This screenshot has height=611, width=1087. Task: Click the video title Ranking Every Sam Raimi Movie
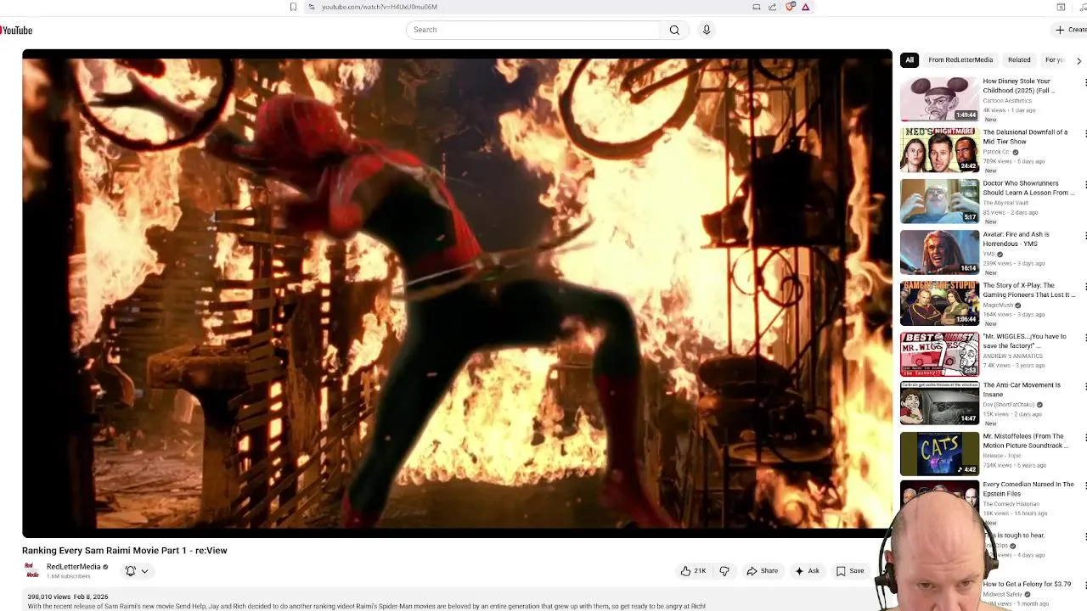tap(125, 551)
